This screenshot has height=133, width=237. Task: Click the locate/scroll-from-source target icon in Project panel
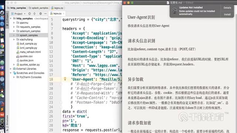click(30, 14)
